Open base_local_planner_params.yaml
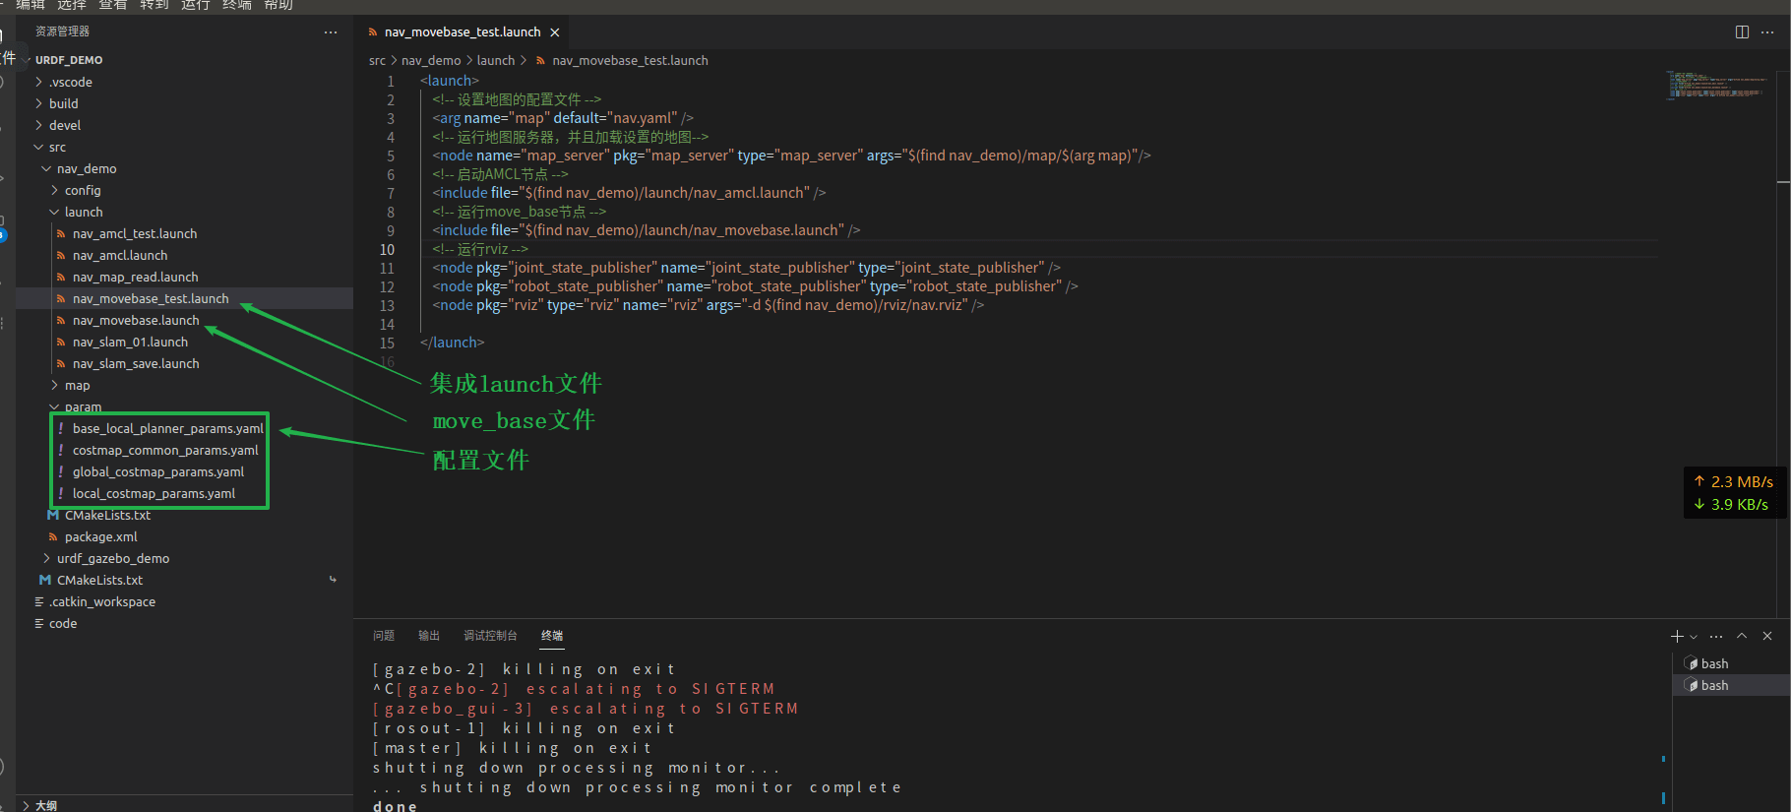 167,428
